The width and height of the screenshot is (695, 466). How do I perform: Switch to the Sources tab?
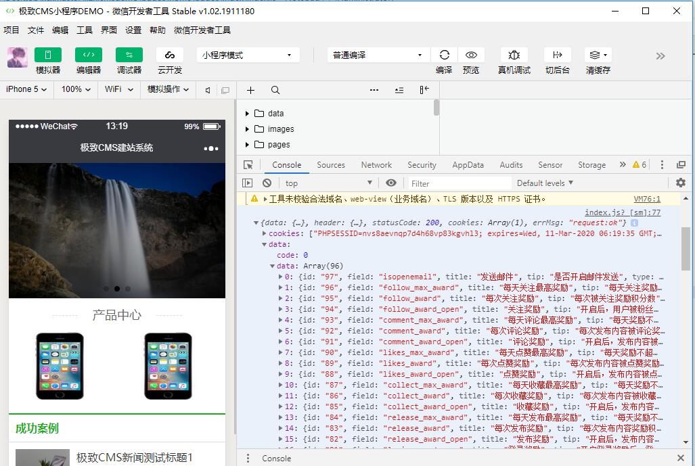(331, 165)
